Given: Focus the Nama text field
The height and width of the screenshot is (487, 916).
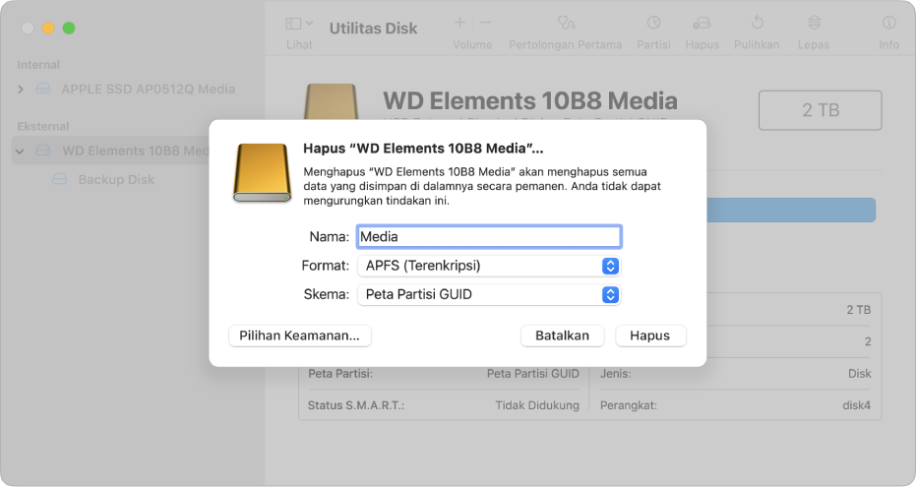Looking at the screenshot, I should point(489,236).
